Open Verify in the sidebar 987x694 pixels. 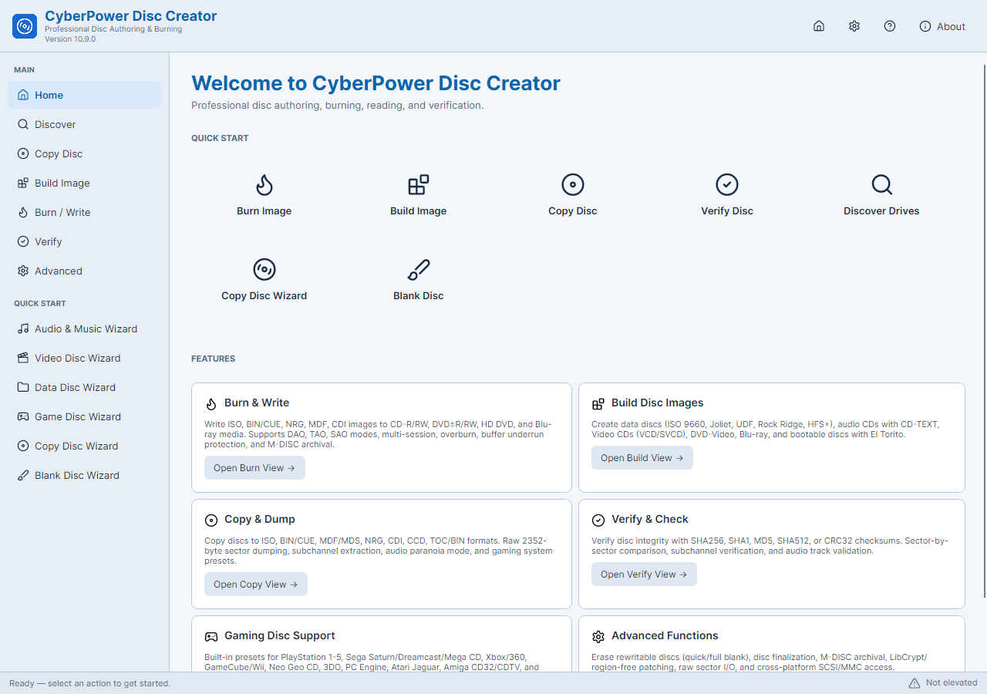click(85, 241)
